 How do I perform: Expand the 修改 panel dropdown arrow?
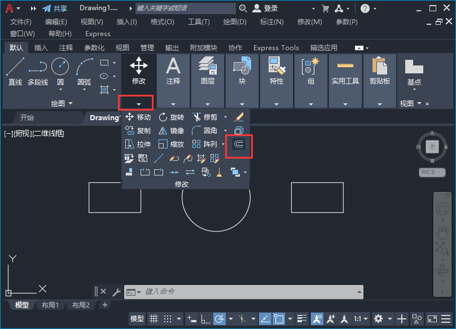(139, 104)
